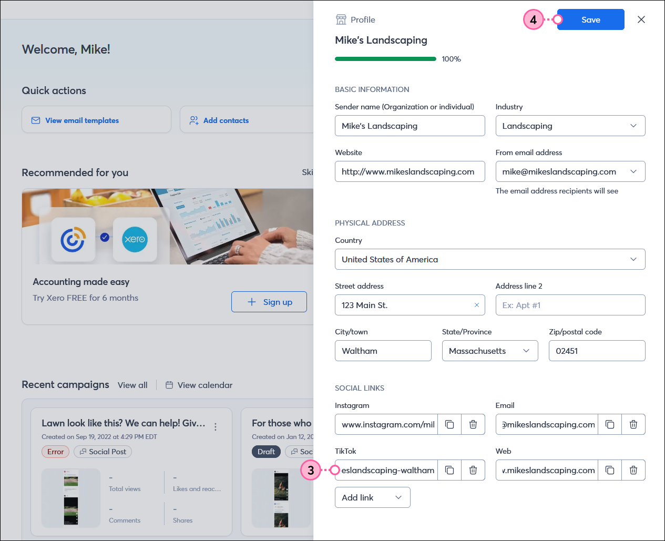Click the Address line 2 field

pyautogui.click(x=570, y=305)
